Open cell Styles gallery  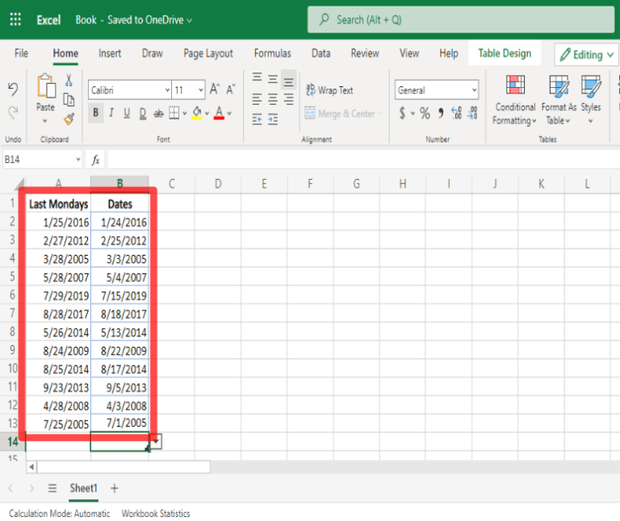coord(591,100)
